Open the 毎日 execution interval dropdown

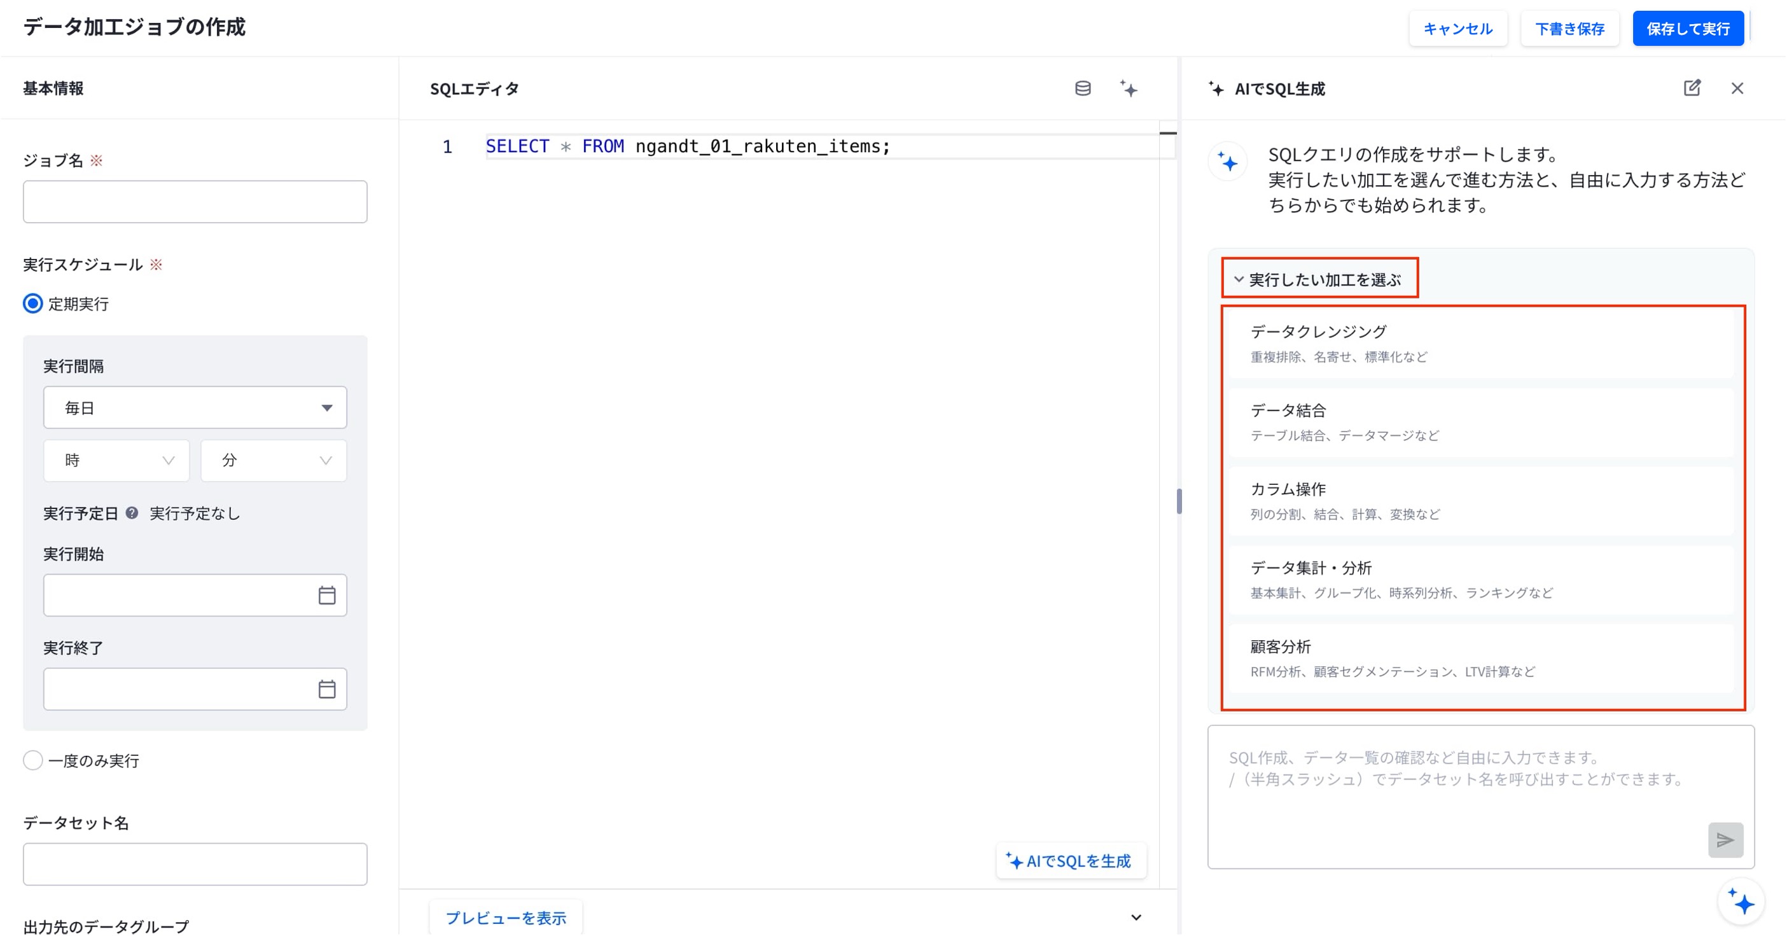(195, 407)
